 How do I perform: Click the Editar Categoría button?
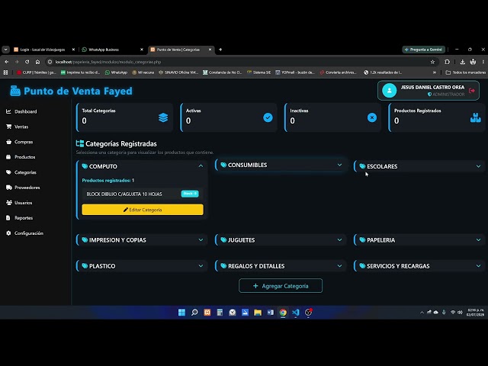click(x=143, y=210)
